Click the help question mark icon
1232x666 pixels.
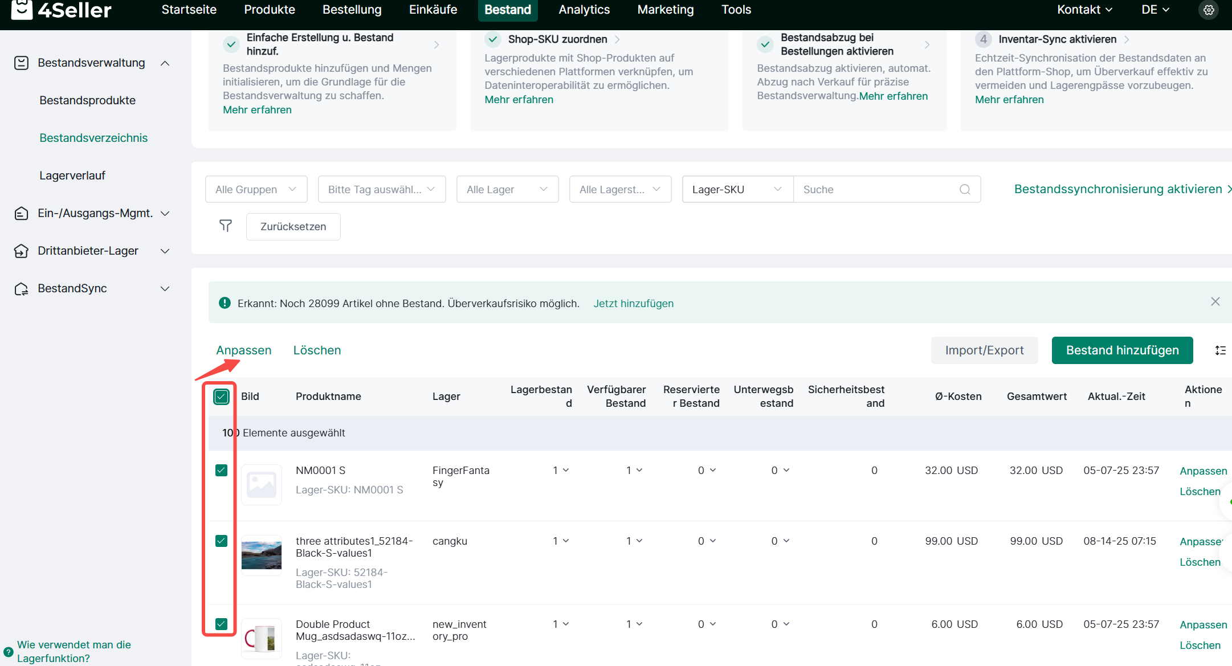tap(8, 652)
